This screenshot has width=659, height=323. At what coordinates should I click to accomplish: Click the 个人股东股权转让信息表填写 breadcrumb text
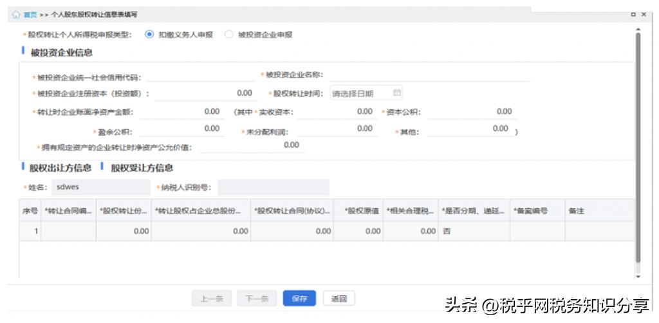point(94,15)
